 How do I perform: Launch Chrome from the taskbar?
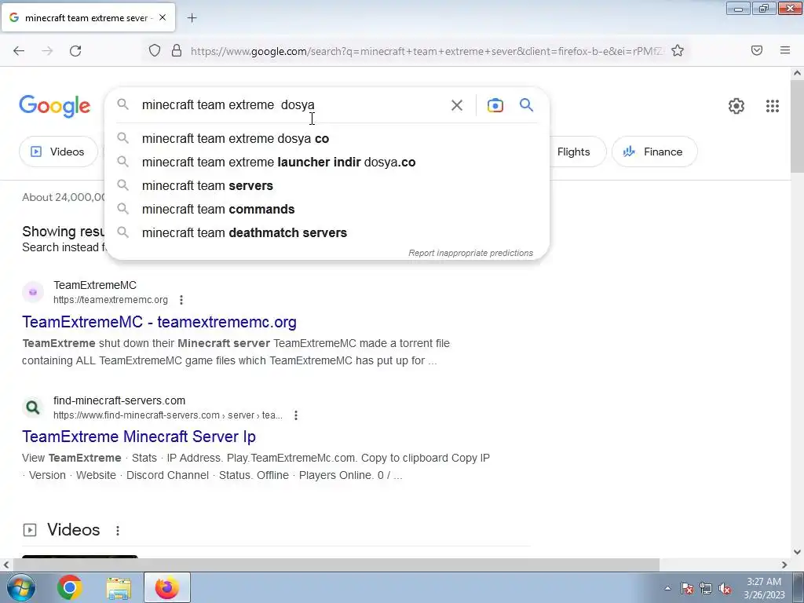(70, 587)
